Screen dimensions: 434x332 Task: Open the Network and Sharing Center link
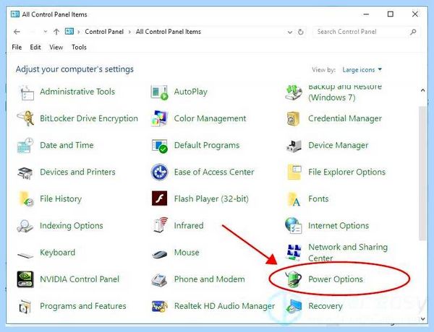[348, 253]
